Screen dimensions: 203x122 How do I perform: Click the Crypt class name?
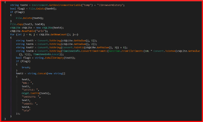point(25,93)
